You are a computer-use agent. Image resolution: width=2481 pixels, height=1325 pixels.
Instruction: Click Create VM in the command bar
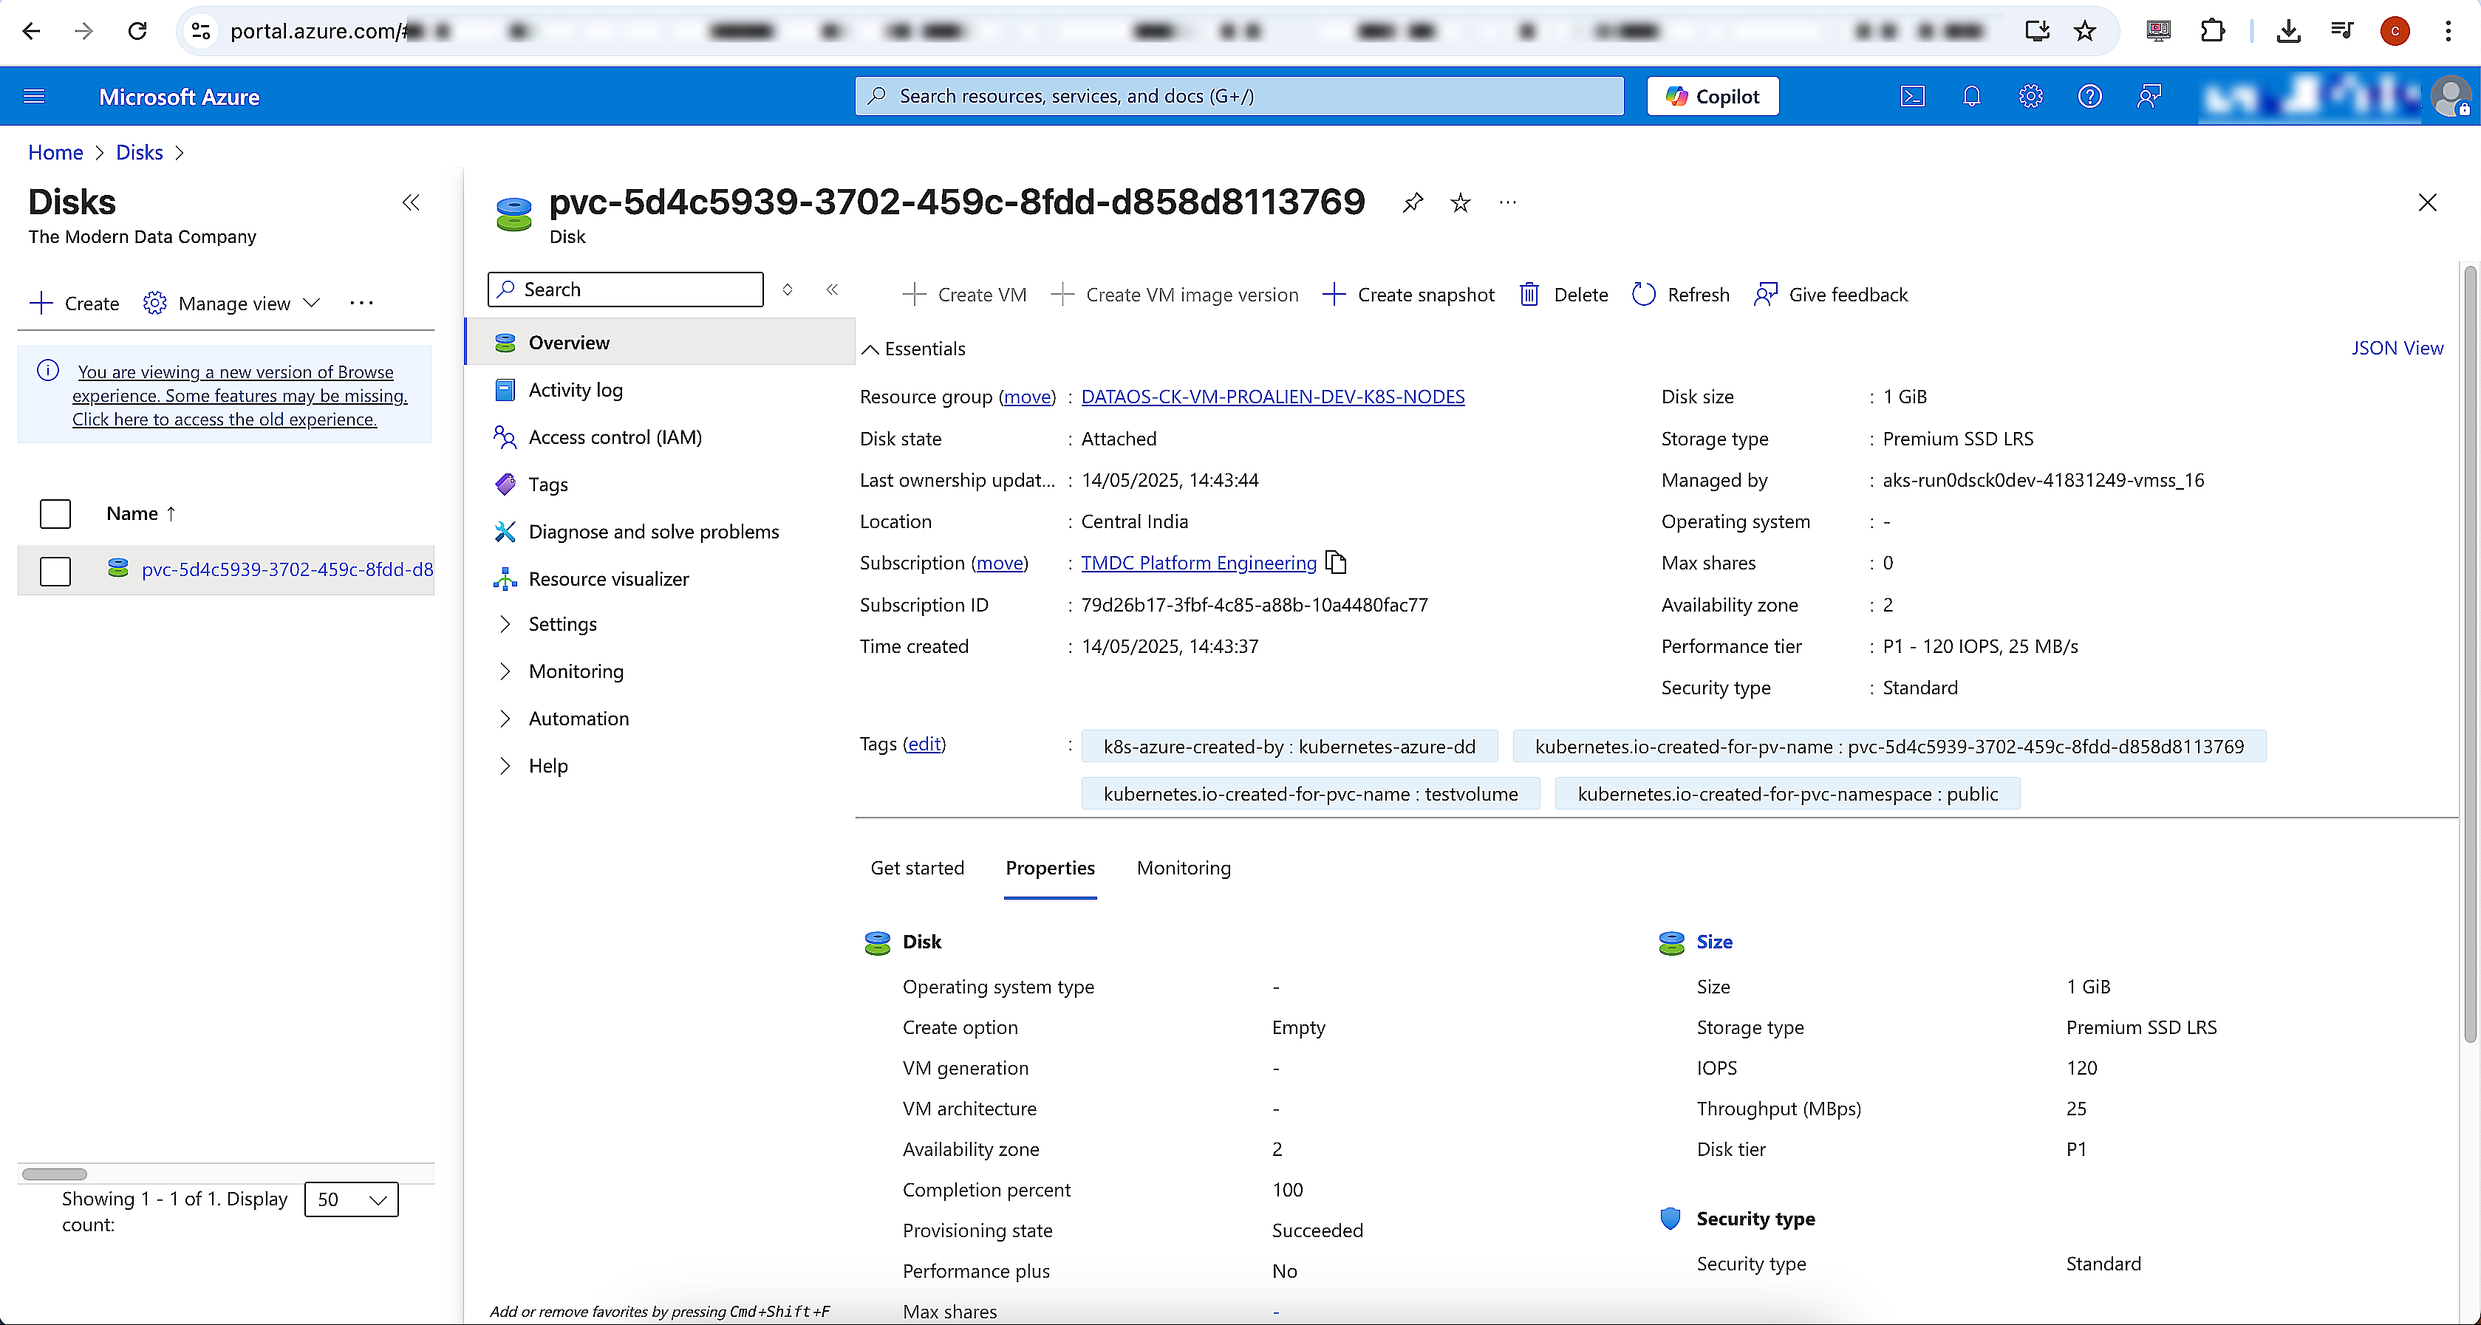[964, 295]
